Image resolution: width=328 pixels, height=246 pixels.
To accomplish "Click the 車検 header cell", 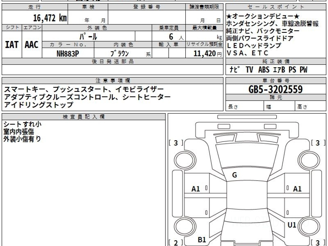I will [x=88, y=7].
